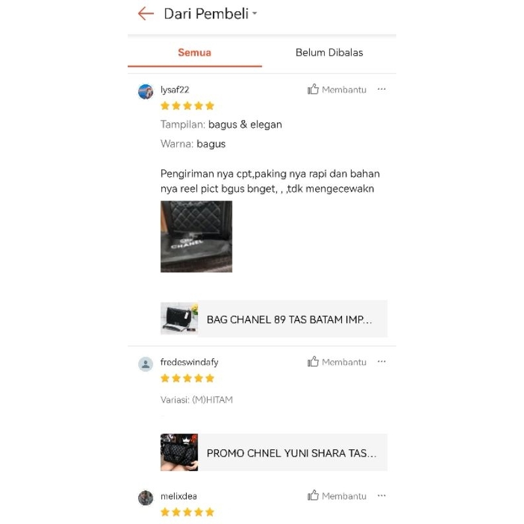Click the lysaf22 username
The height and width of the screenshot is (524, 524).
pos(175,90)
